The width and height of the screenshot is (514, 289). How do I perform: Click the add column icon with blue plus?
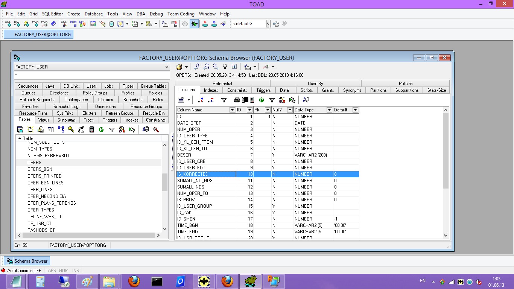coord(201,100)
